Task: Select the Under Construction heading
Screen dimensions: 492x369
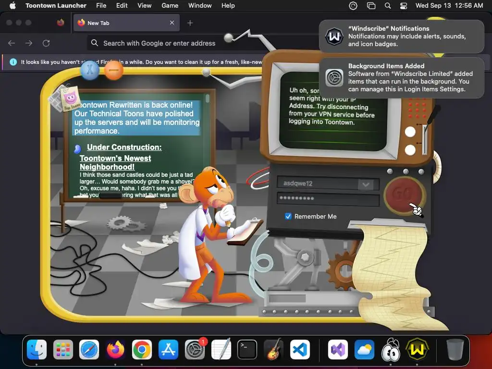Action: click(124, 147)
